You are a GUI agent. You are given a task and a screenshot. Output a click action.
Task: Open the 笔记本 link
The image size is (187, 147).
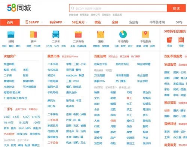(x=51, y=75)
